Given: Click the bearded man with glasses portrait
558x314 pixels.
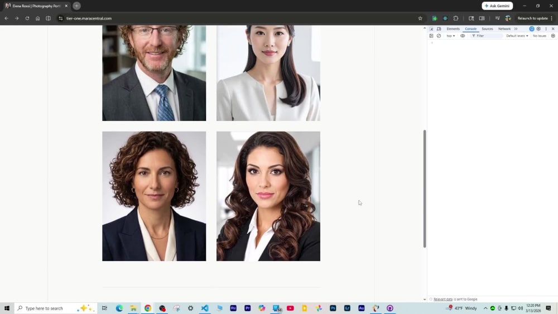Looking at the screenshot, I should coord(154,73).
